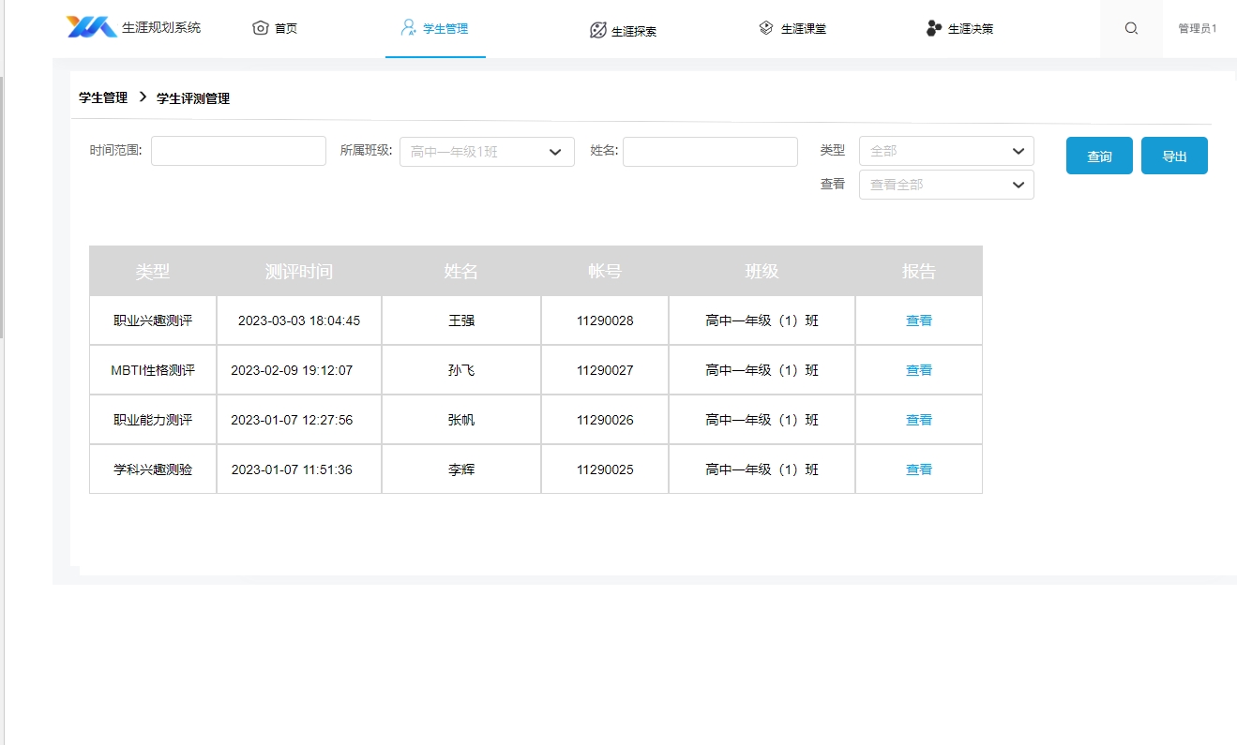Click the student icon beside 学生管理

(408, 27)
